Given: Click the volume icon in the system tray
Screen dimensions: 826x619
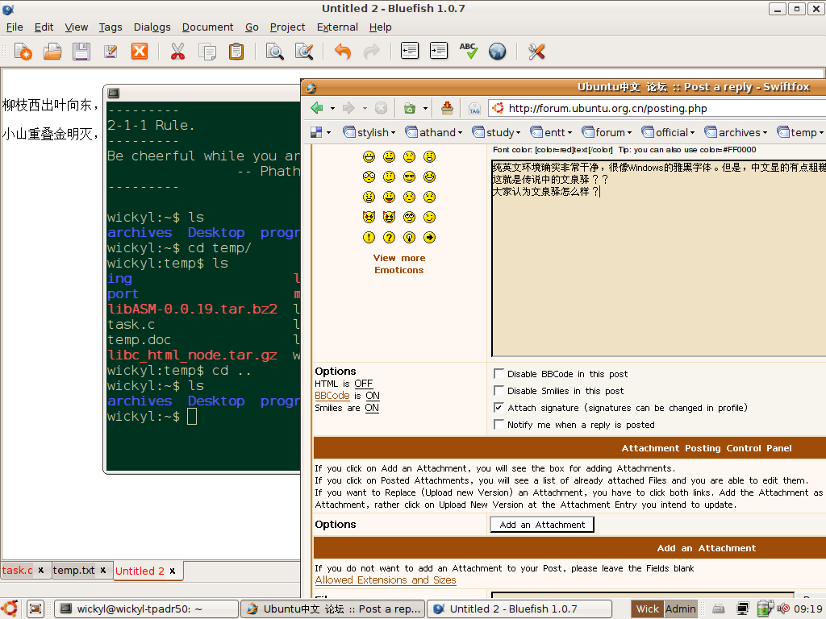Looking at the screenshot, I should tap(782, 609).
